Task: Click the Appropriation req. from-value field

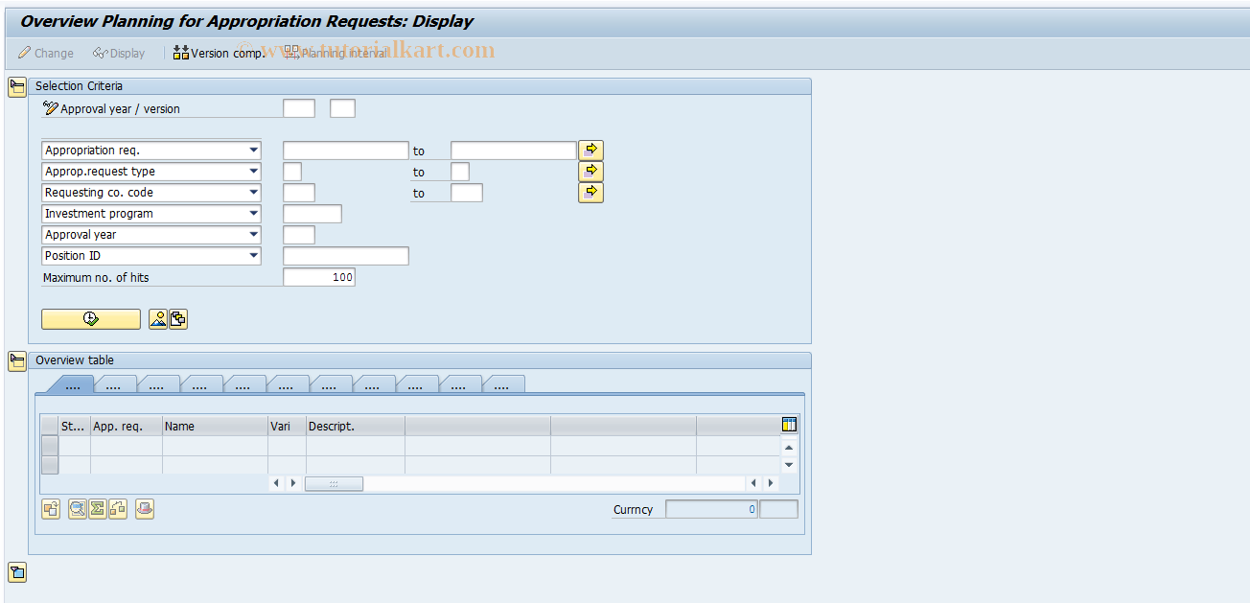Action: click(x=346, y=151)
